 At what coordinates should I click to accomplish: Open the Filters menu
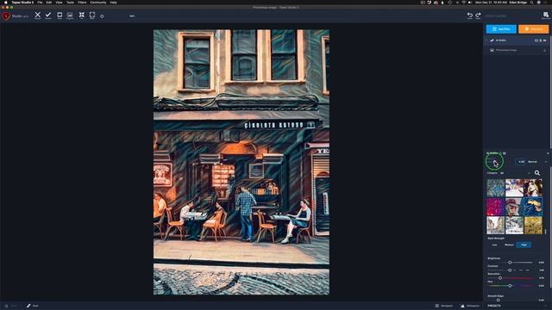pyautogui.click(x=82, y=3)
